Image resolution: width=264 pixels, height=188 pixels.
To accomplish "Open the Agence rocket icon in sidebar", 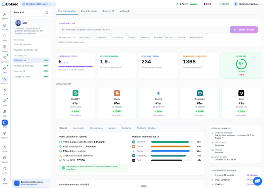I will 5,14.
